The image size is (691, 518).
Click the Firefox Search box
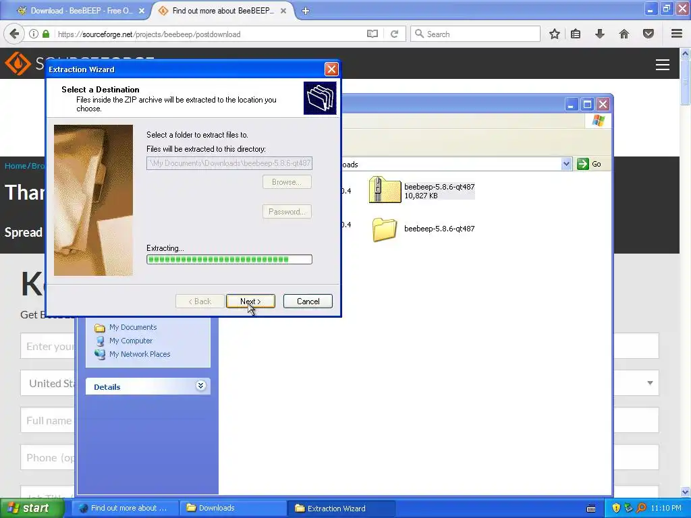coord(475,34)
